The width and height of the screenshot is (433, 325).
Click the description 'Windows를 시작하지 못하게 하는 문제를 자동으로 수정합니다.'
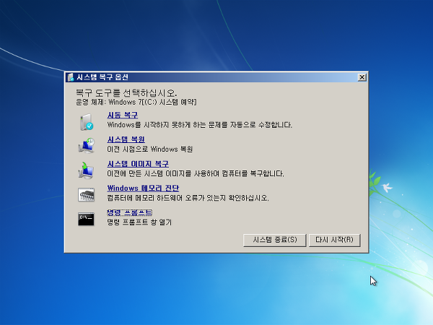click(199, 125)
